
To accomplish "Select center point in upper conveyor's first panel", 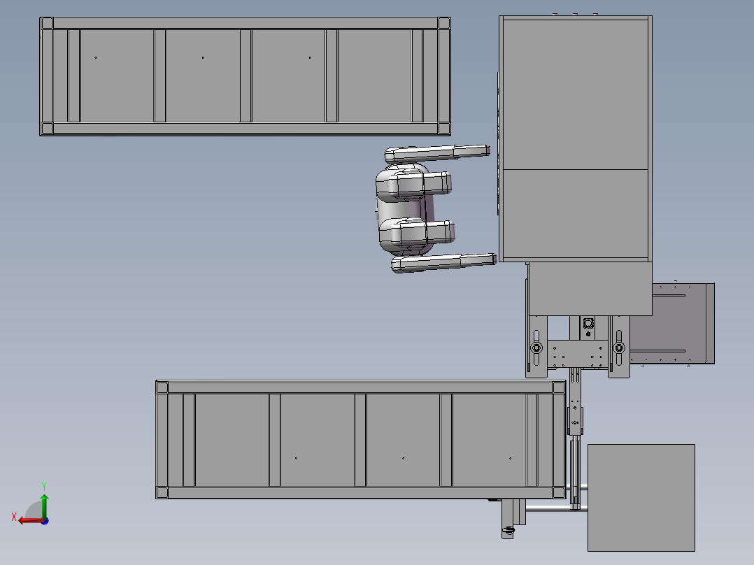I will (95, 58).
